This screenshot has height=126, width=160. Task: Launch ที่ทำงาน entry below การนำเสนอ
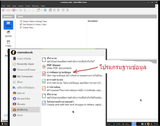[x=73, y=96]
